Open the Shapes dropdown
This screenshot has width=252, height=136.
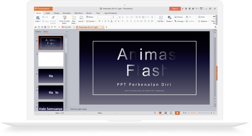pos(169,21)
